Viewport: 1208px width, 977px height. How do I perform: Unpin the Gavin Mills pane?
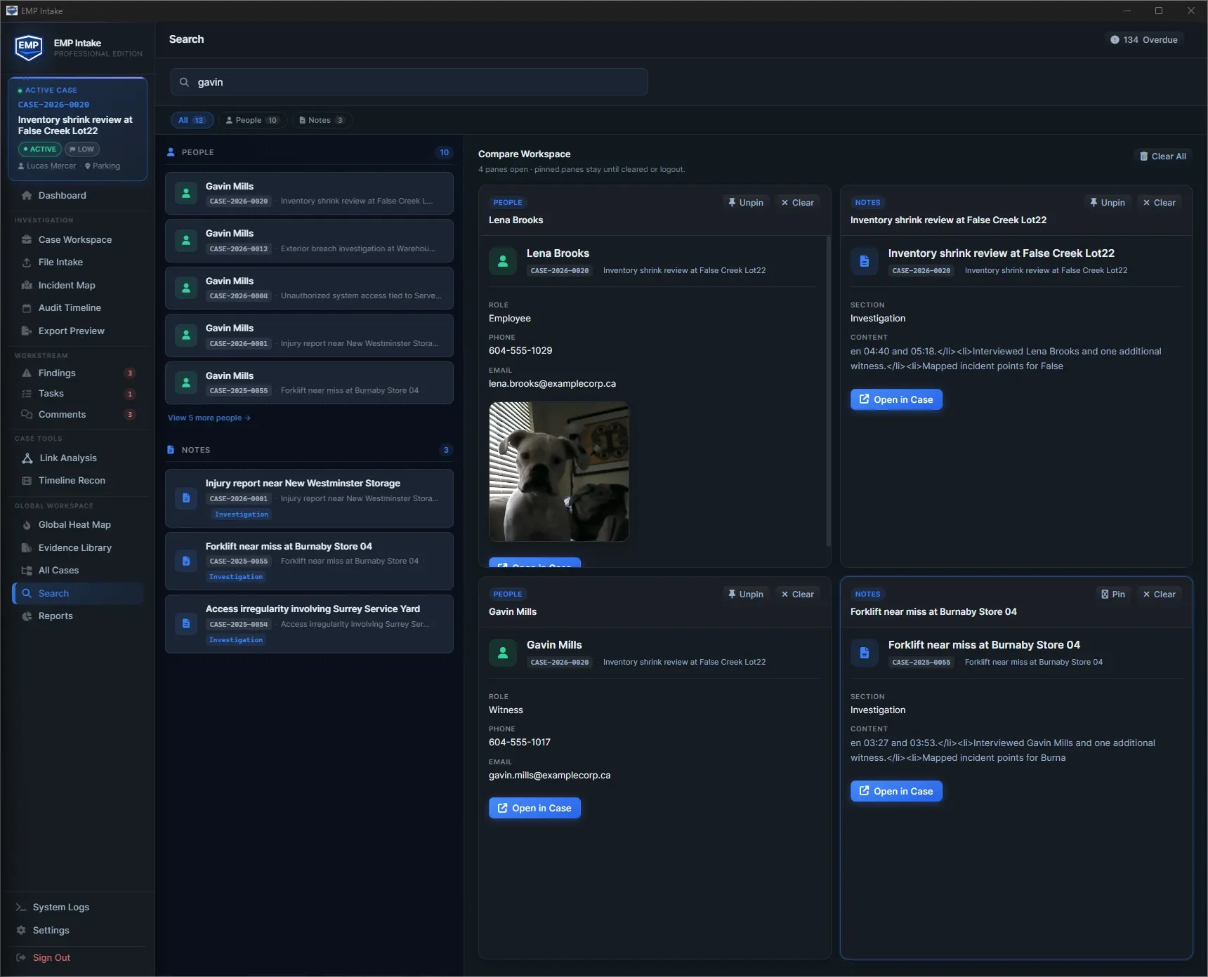tap(746, 594)
